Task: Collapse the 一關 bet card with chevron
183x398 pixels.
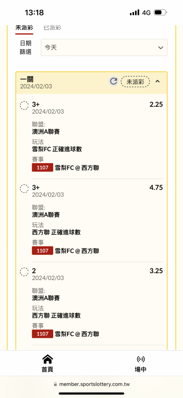Action: pyautogui.click(x=158, y=81)
